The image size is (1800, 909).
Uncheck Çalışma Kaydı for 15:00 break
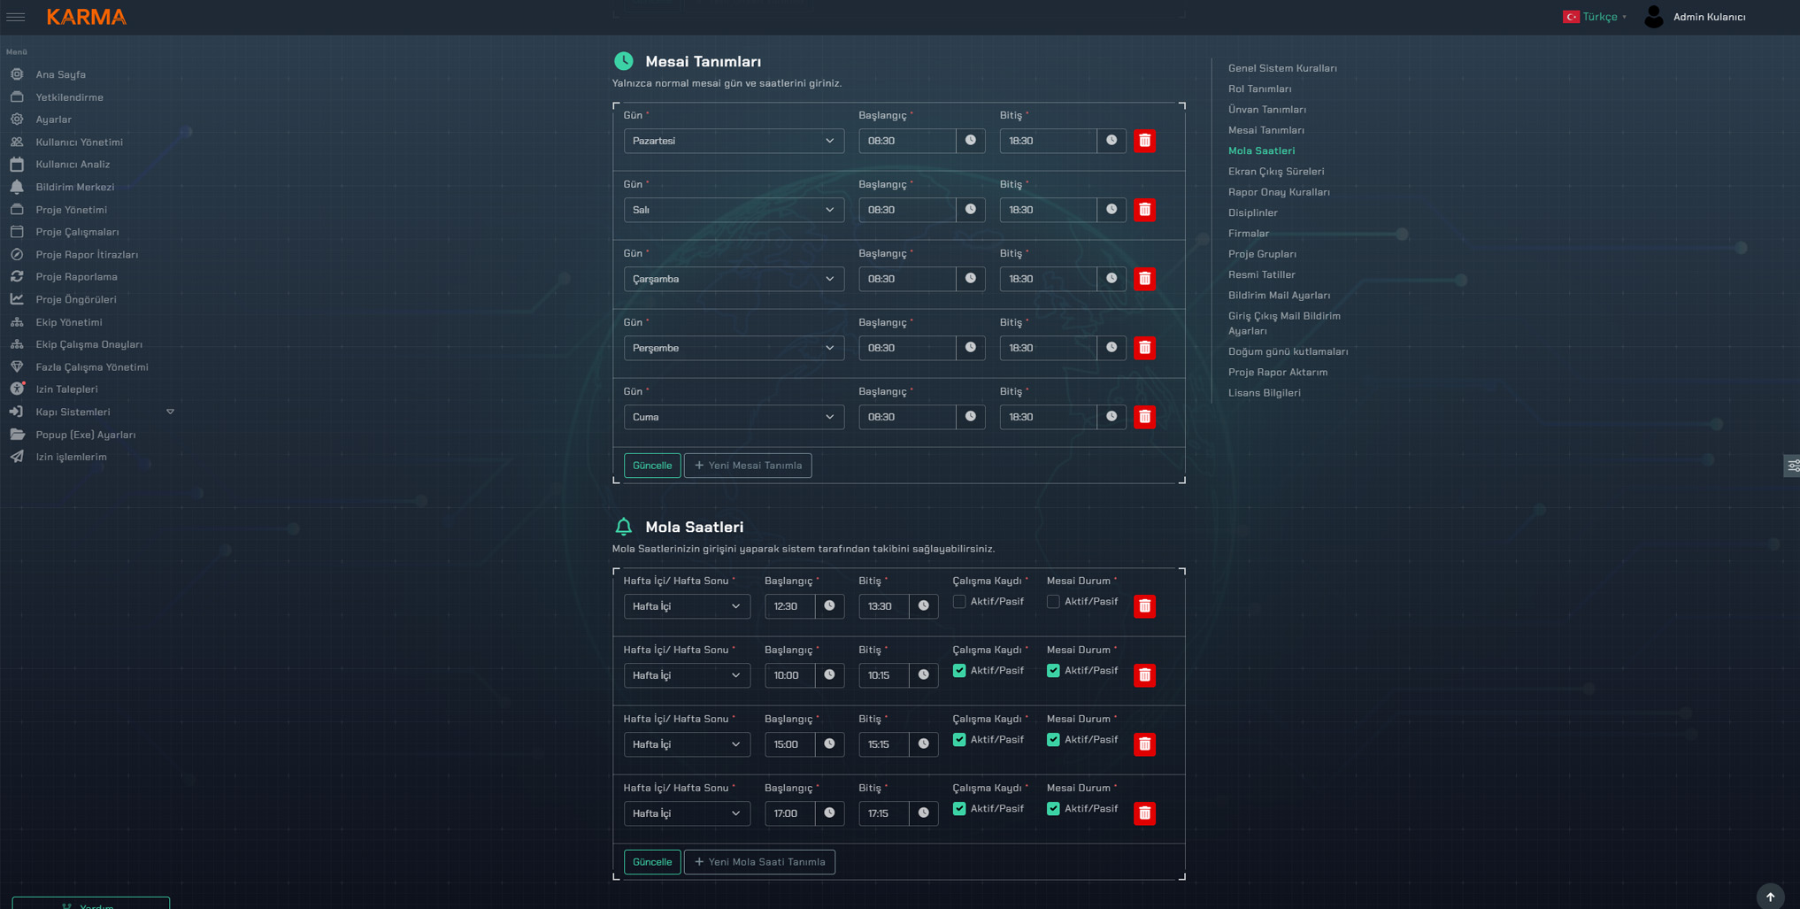click(x=959, y=740)
